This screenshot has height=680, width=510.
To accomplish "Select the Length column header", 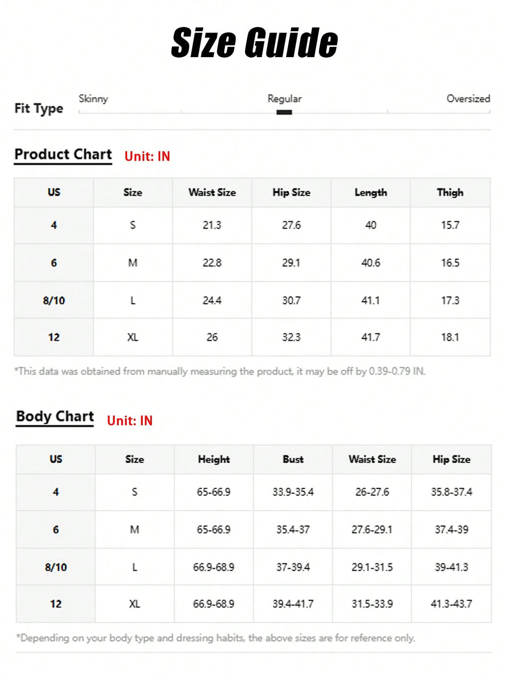I will (371, 192).
